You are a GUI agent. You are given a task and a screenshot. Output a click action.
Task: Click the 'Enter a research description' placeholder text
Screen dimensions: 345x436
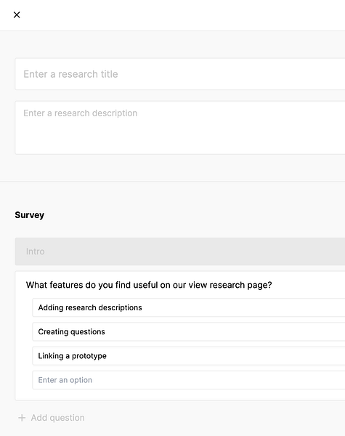[x=81, y=113]
